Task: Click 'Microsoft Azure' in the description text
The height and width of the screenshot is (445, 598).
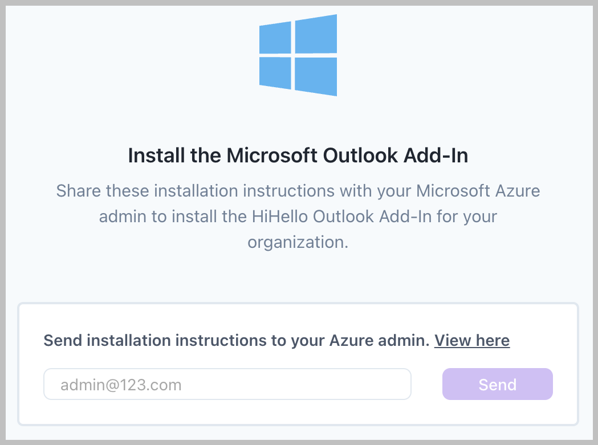Action: pos(478,191)
